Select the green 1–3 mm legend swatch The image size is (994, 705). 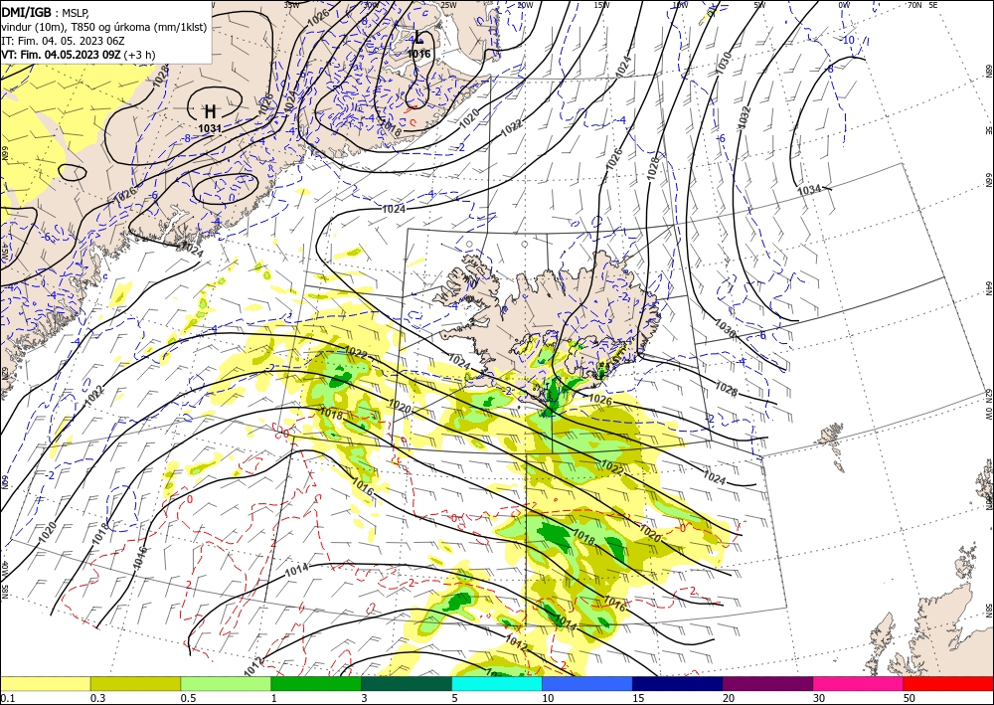pos(316,683)
